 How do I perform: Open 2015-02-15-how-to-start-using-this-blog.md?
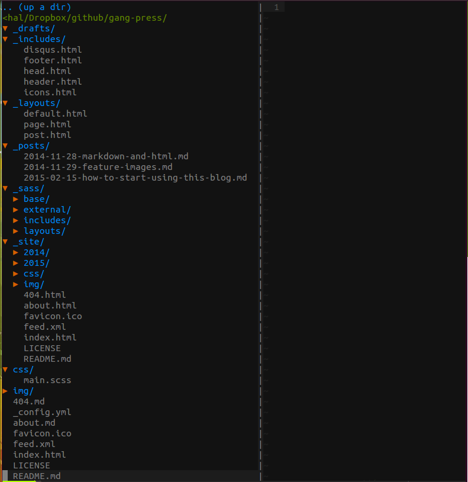[x=135, y=178]
